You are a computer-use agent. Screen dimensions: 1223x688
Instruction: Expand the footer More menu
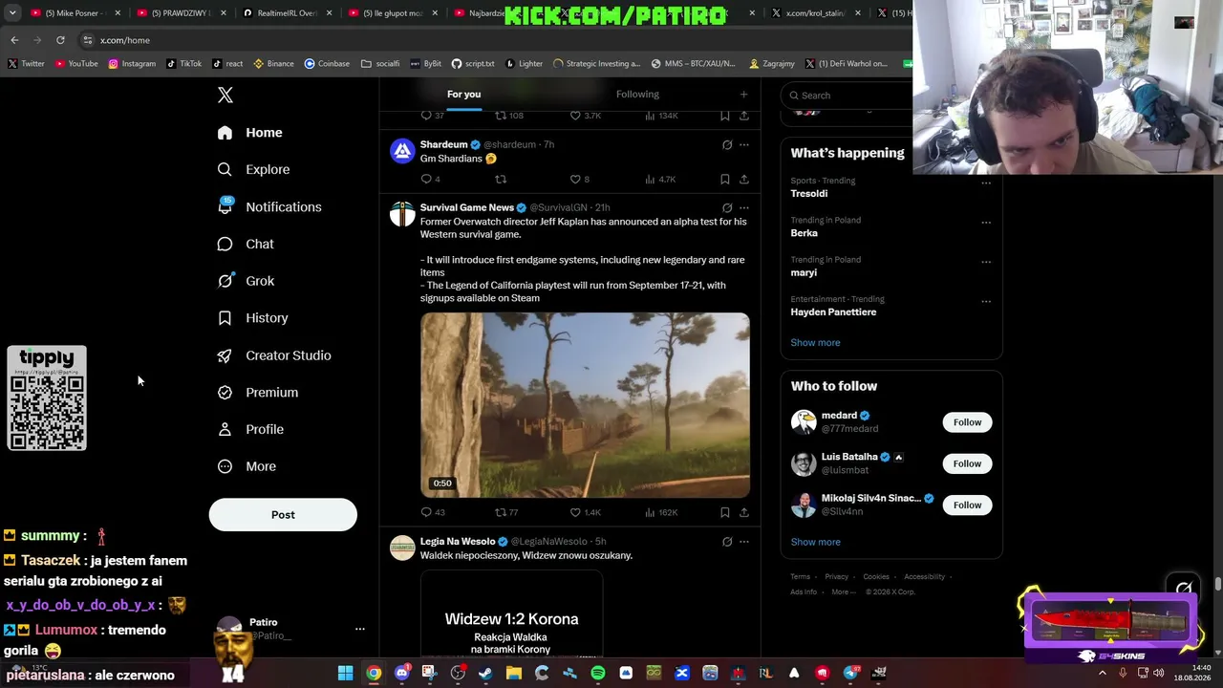[843, 592]
